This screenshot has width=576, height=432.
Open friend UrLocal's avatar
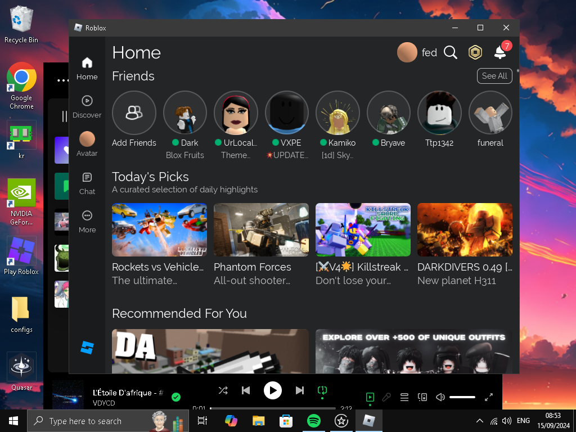[236, 112]
